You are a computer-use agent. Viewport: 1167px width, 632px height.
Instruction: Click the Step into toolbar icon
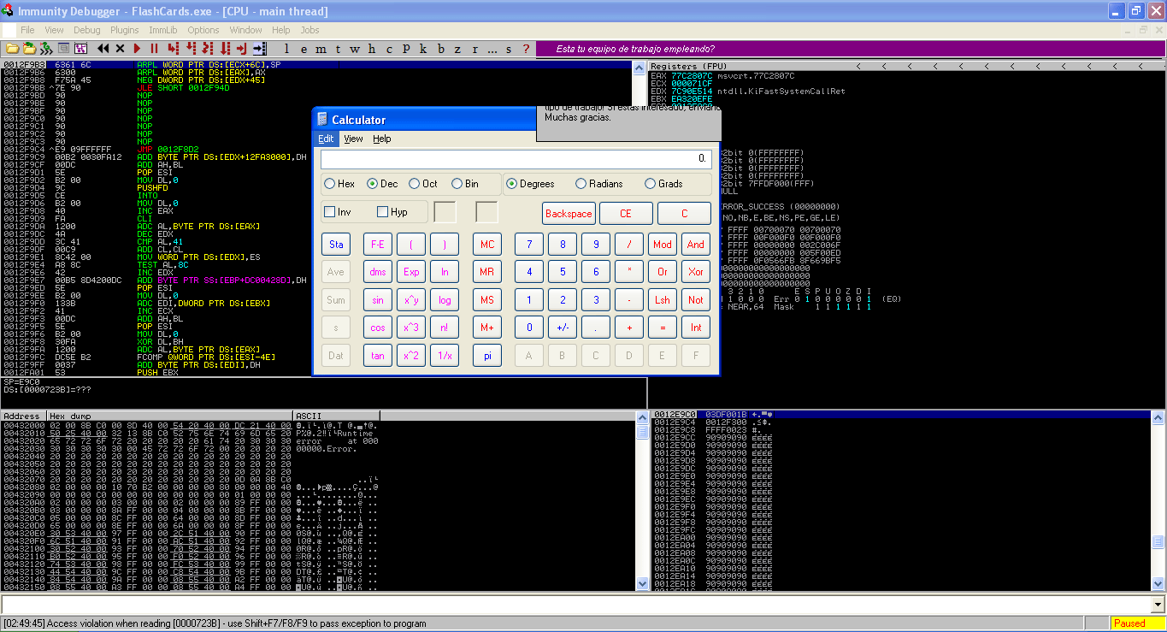[173, 48]
